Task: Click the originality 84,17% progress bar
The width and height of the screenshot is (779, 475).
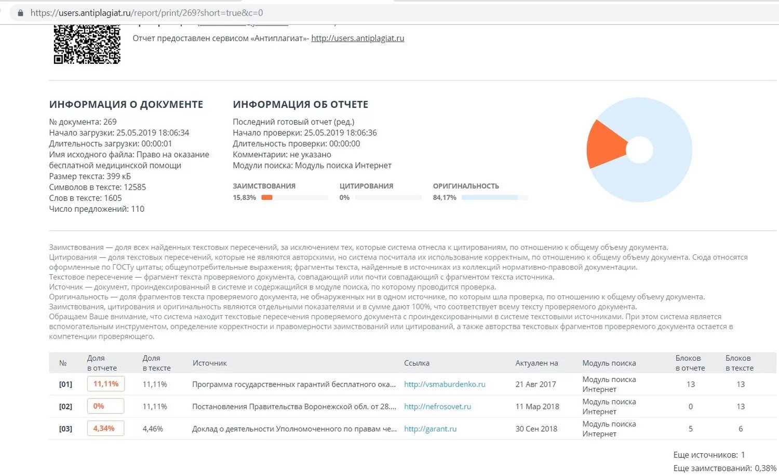Action: click(495, 198)
